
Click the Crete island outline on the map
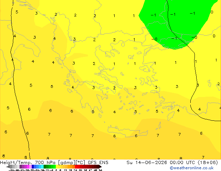(128, 132)
